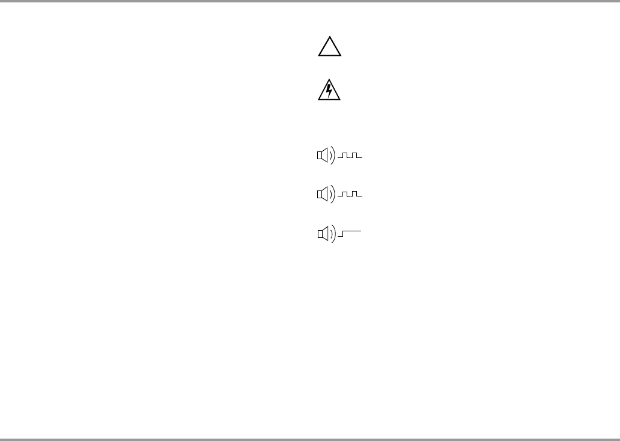Image resolution: width=620 pixels, height=441 pixels.
Task: Click the middle speaker symbol
Action: coord(322,194)
